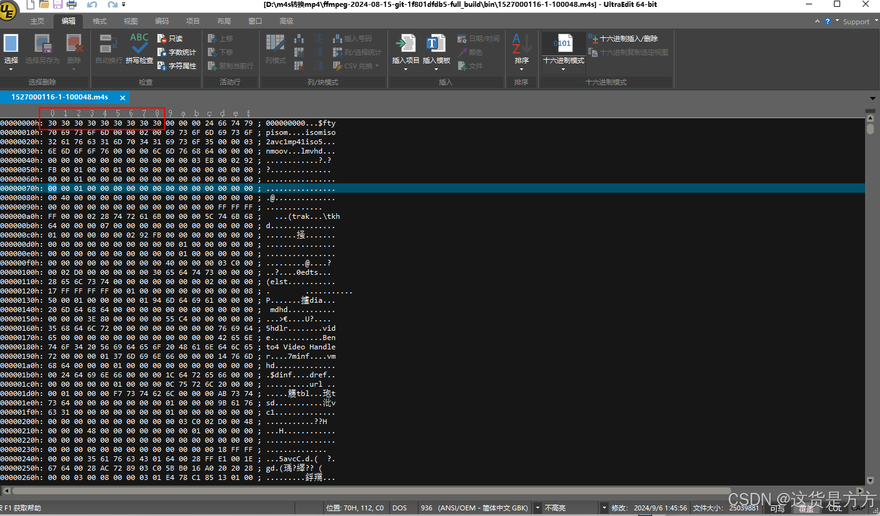Click the 自动换行 word wrap icon
Screen dimensions: 880x516
click(x=109, y=44)
